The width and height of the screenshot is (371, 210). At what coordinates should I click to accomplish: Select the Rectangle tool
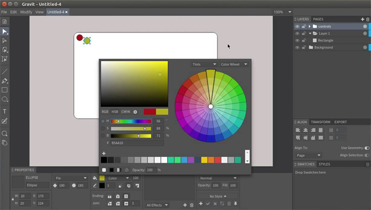pyautogui.click(x=5, y=90)
